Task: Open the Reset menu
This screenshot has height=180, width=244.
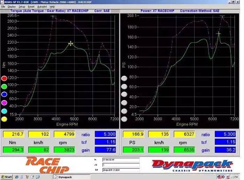Action: [x=31, y=7]
